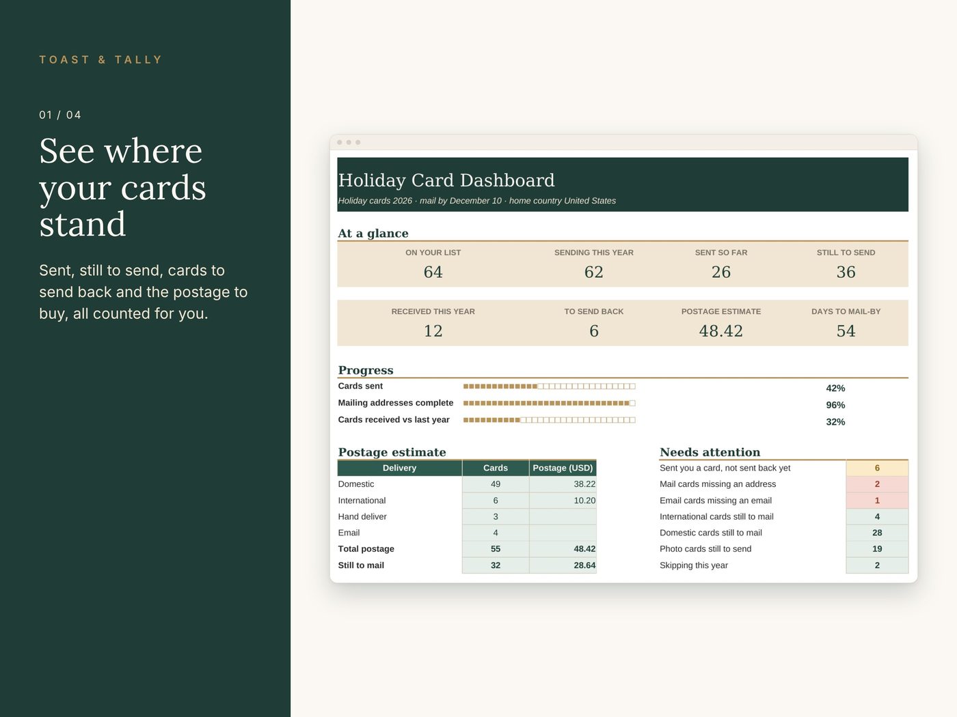
Task: Click the "Cards" column header
Action: (x=496, y=468)
